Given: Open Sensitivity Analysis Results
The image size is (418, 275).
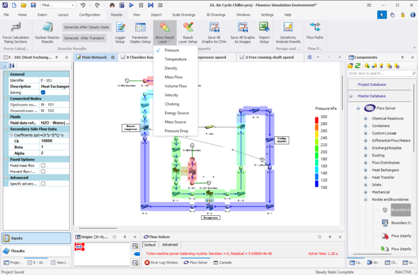Looking at the screenshot, I should pyautogui.click(x=288, y=33).
